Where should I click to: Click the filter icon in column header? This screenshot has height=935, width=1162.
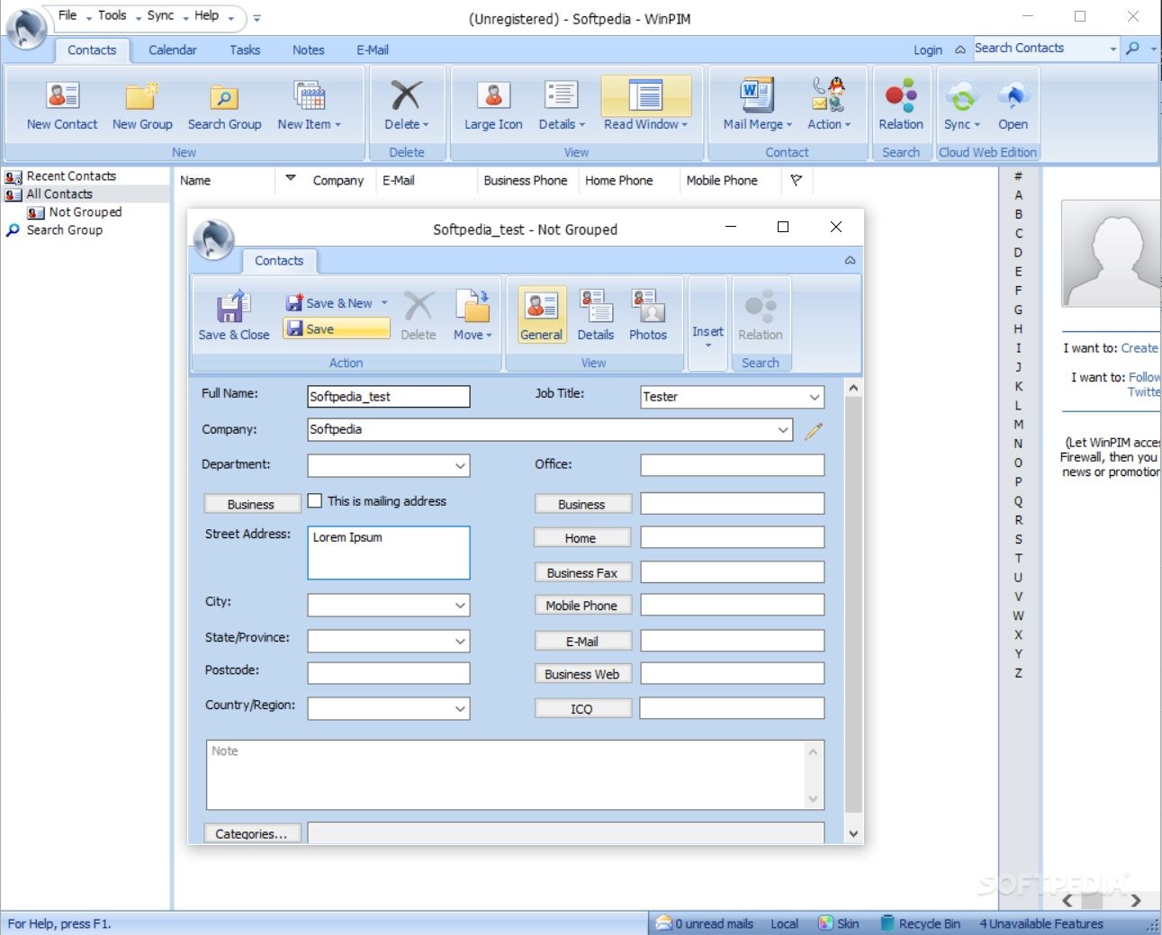(x=797, y=180)
